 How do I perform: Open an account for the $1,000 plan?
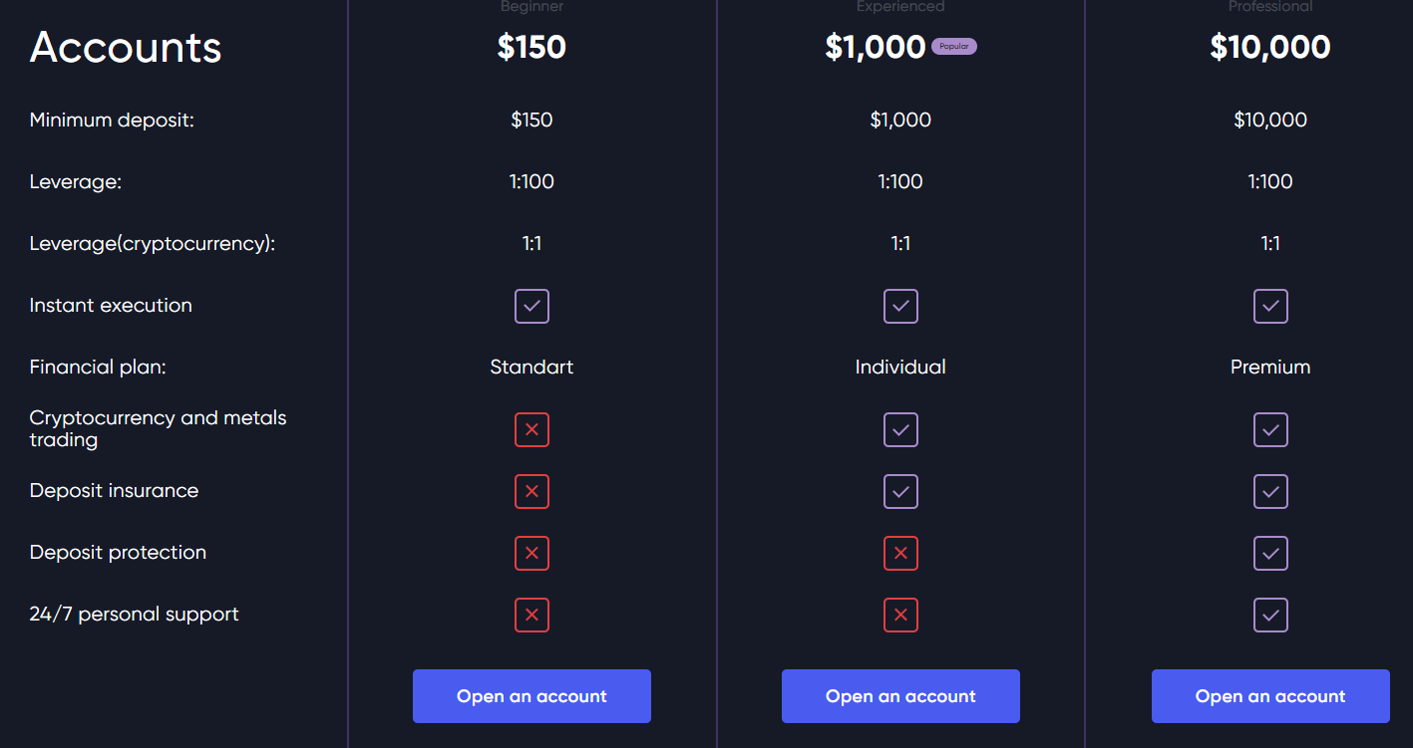tap(900, 696)
